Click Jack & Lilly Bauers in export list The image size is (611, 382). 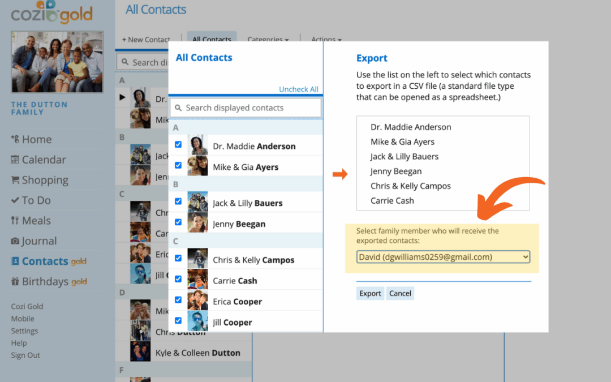pyautogui.click(x=404, y=157)
